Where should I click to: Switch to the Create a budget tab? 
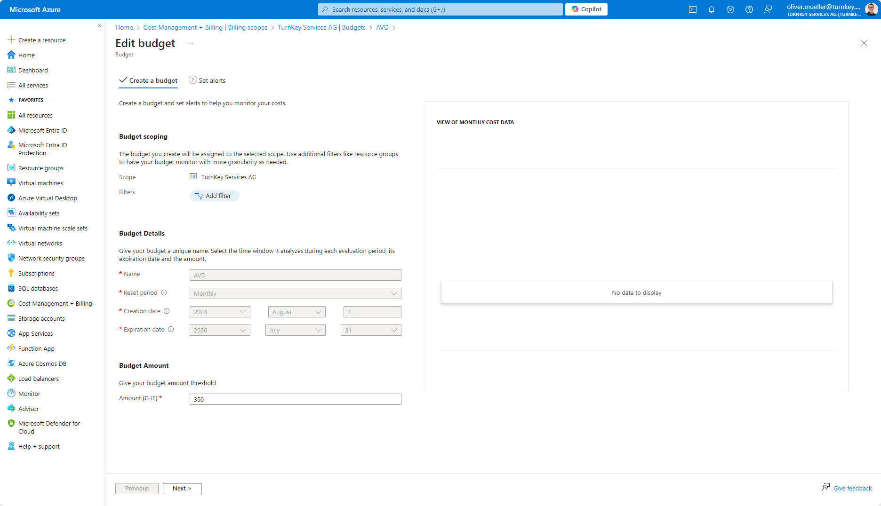click(148, 80)
